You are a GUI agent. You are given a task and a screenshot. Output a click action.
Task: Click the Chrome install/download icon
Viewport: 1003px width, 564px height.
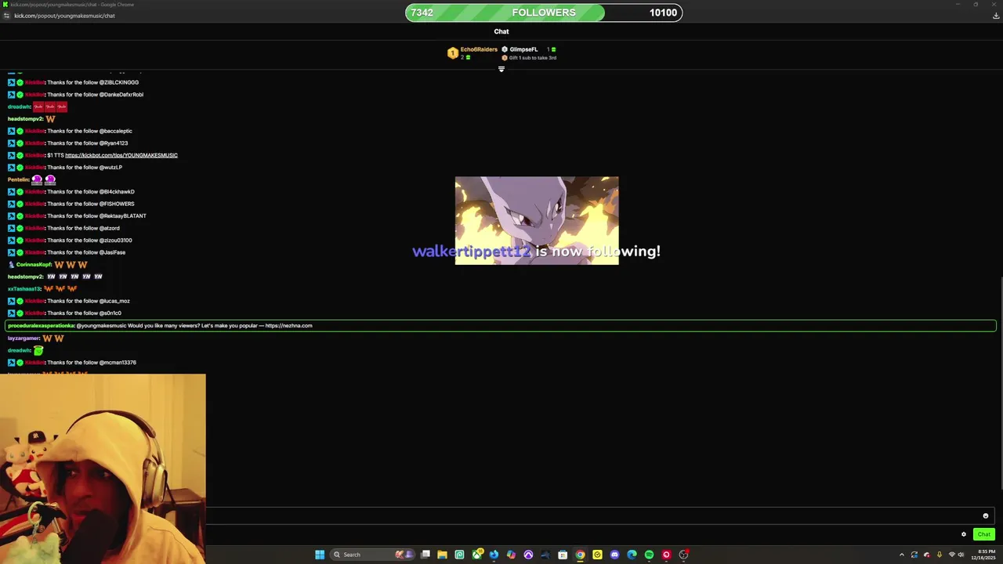(996, 16)
